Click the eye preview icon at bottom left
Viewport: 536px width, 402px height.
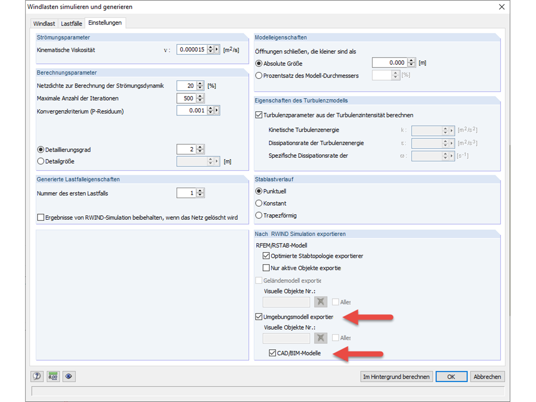pyautogui.click(x=69, y=377)
